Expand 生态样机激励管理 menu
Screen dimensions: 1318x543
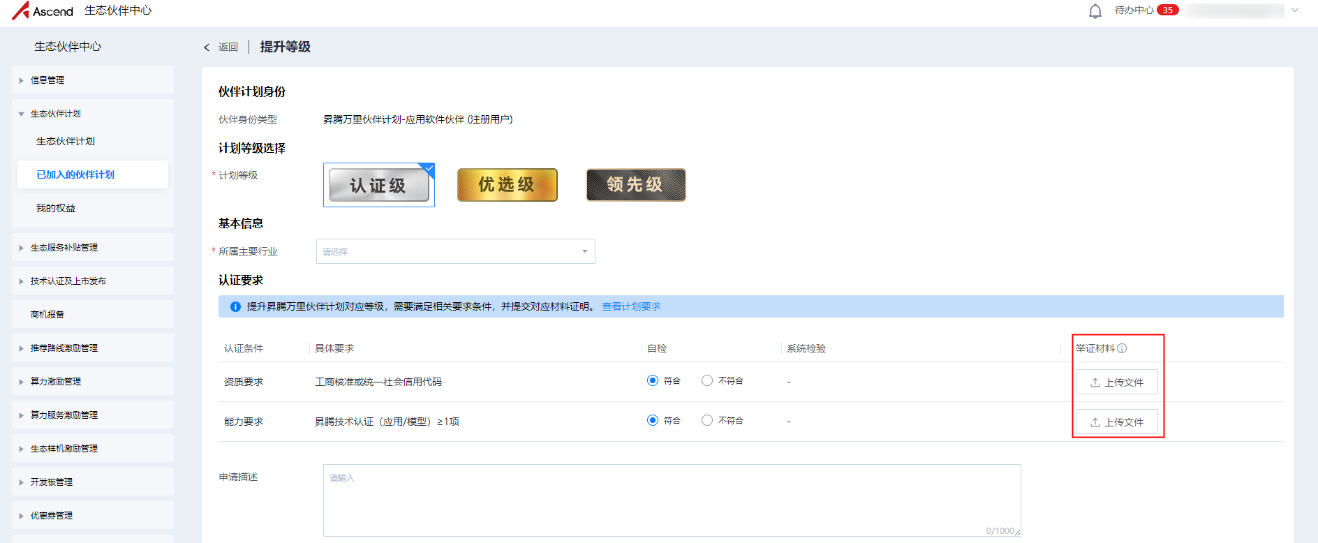point(93,449)
